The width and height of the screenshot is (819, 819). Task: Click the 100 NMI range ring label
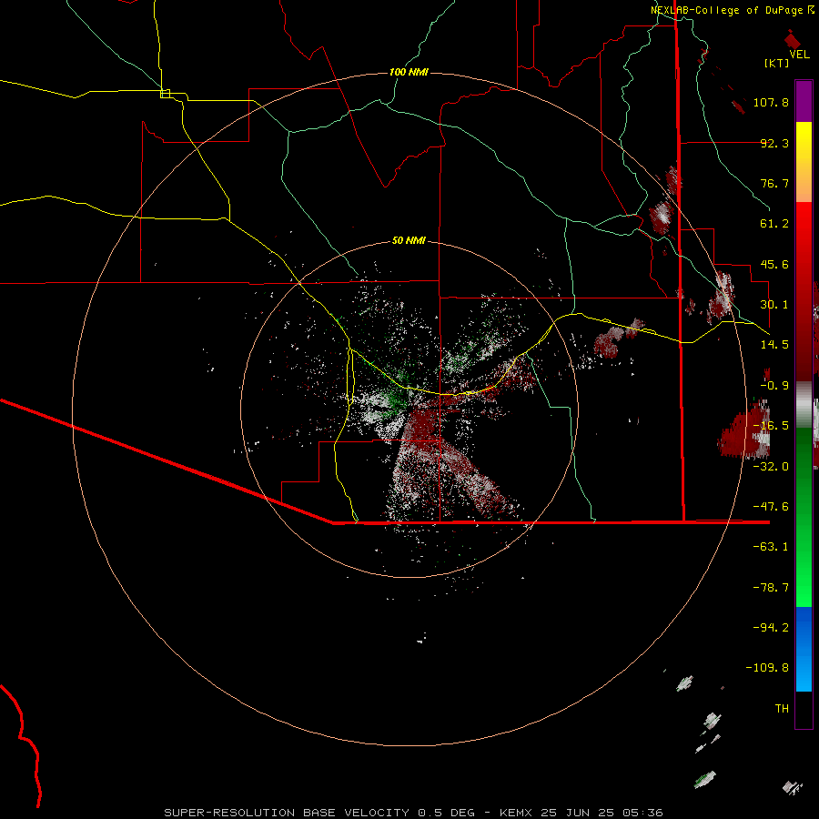[x=409, y=72]
